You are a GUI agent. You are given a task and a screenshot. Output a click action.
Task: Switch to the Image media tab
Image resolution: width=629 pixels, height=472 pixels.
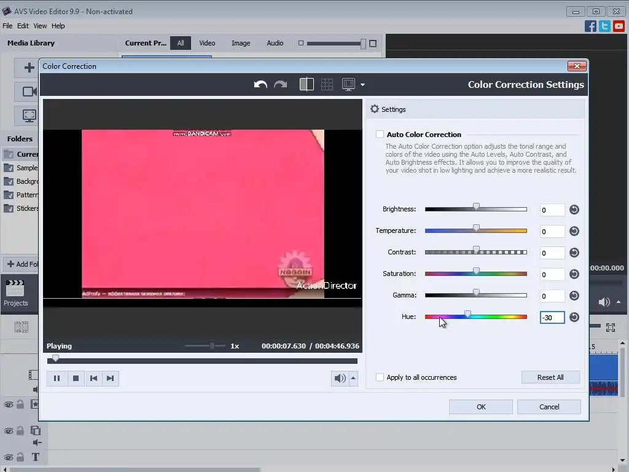(241, 43)
